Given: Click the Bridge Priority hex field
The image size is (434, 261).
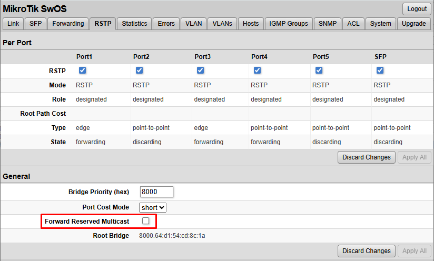Looking at the screenshot, I should pyautogui.click(x=156, y=192).
